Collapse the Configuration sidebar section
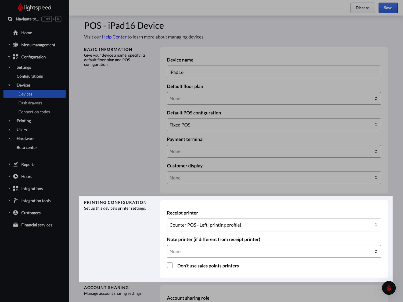The image size is (403, 302). pyautogui.click(x=9, y=57)
